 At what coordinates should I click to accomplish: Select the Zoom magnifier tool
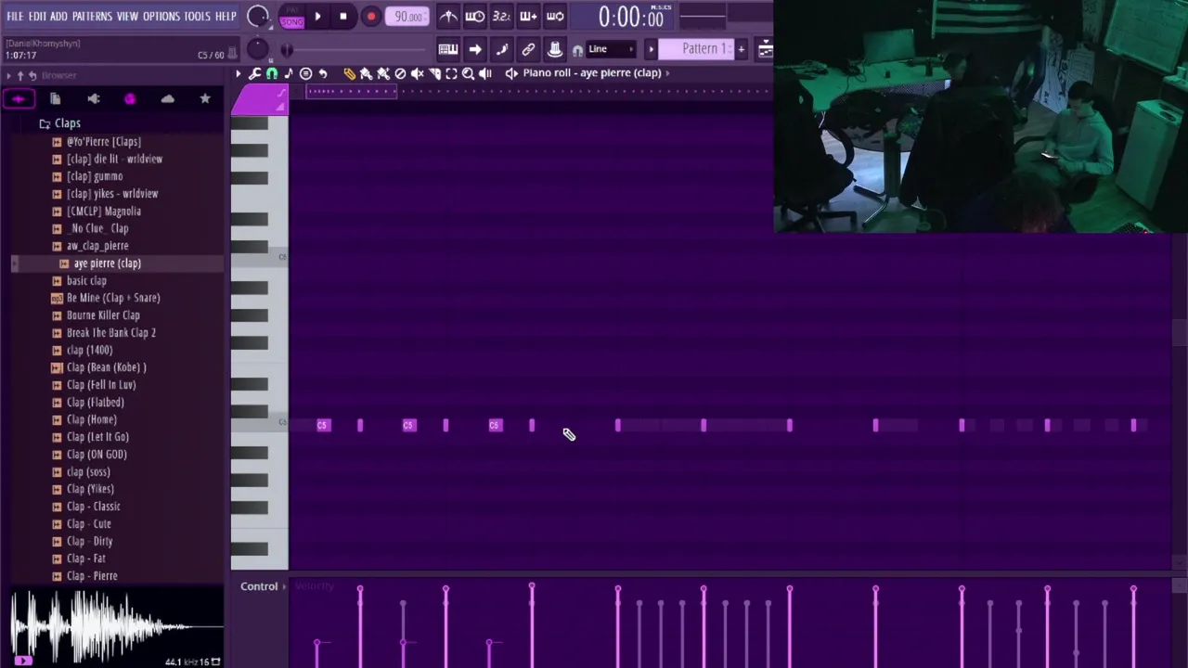pos(468,73)
